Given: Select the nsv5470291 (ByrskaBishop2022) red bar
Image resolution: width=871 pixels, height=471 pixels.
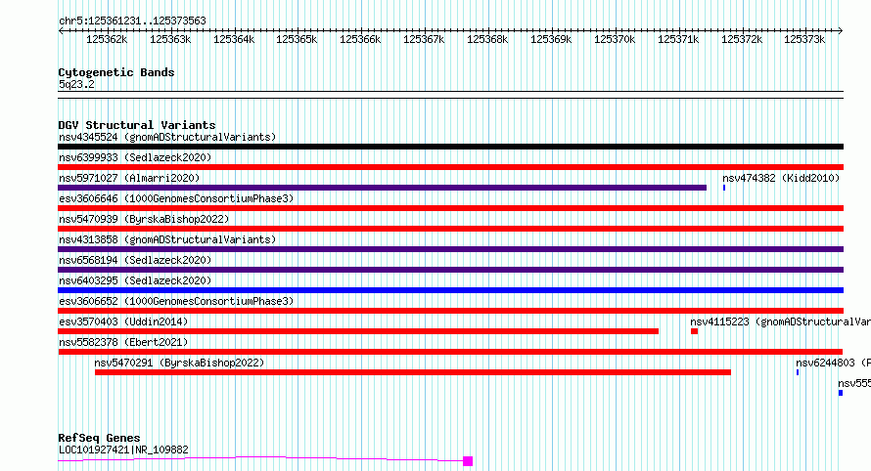Looking at the screenshot, I should [413, 372].
